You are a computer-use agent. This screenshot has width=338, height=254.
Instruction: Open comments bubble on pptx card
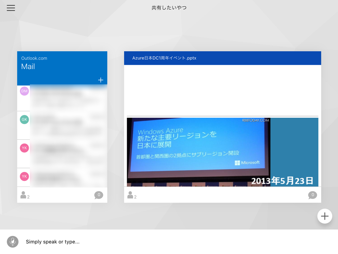coord(313,195)
